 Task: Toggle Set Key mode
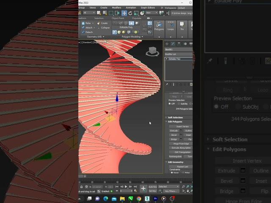pyautogui.click(x=152, y=191)
